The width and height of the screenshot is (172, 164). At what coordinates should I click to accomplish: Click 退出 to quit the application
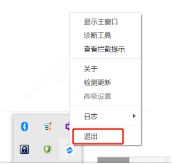[98, 136]
